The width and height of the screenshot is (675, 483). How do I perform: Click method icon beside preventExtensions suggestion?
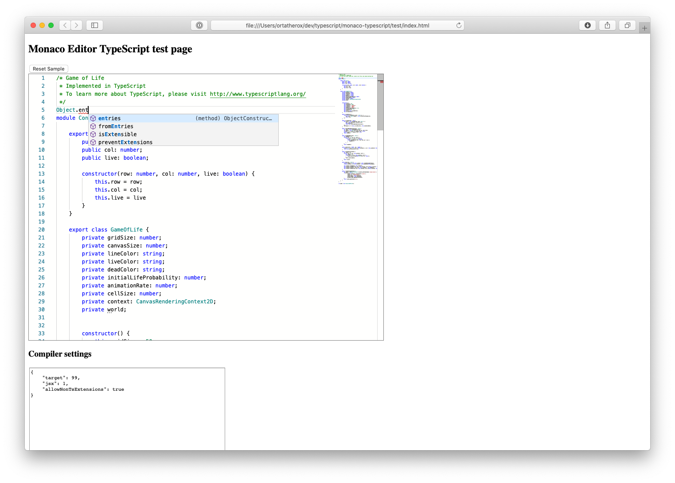click(x=93, y=142)
